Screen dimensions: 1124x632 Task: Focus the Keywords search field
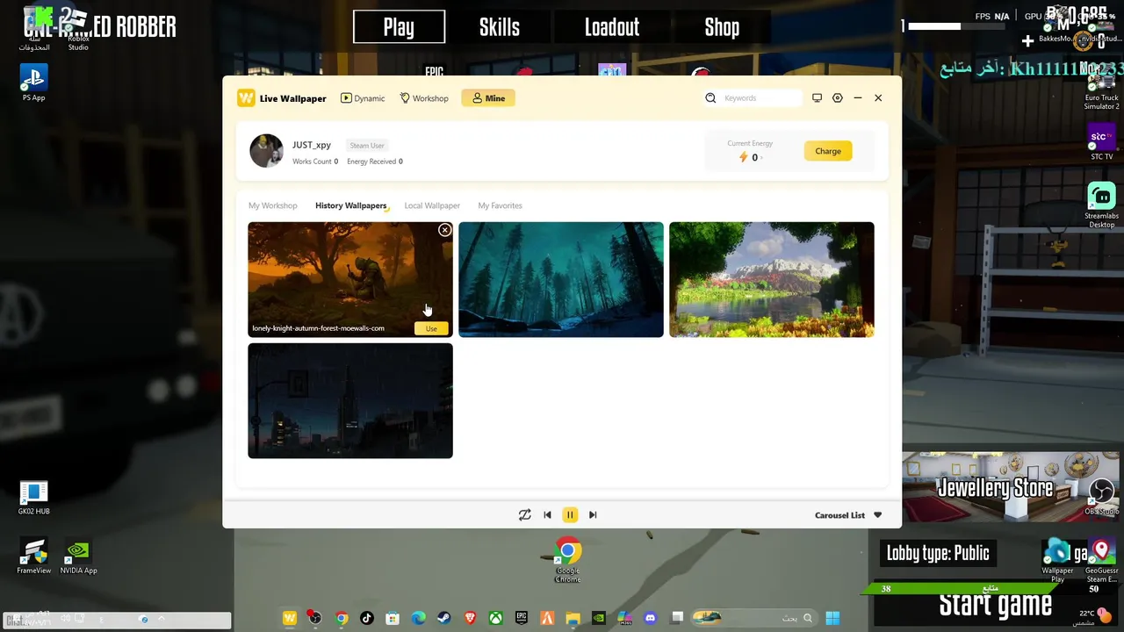tap(760, 98)
